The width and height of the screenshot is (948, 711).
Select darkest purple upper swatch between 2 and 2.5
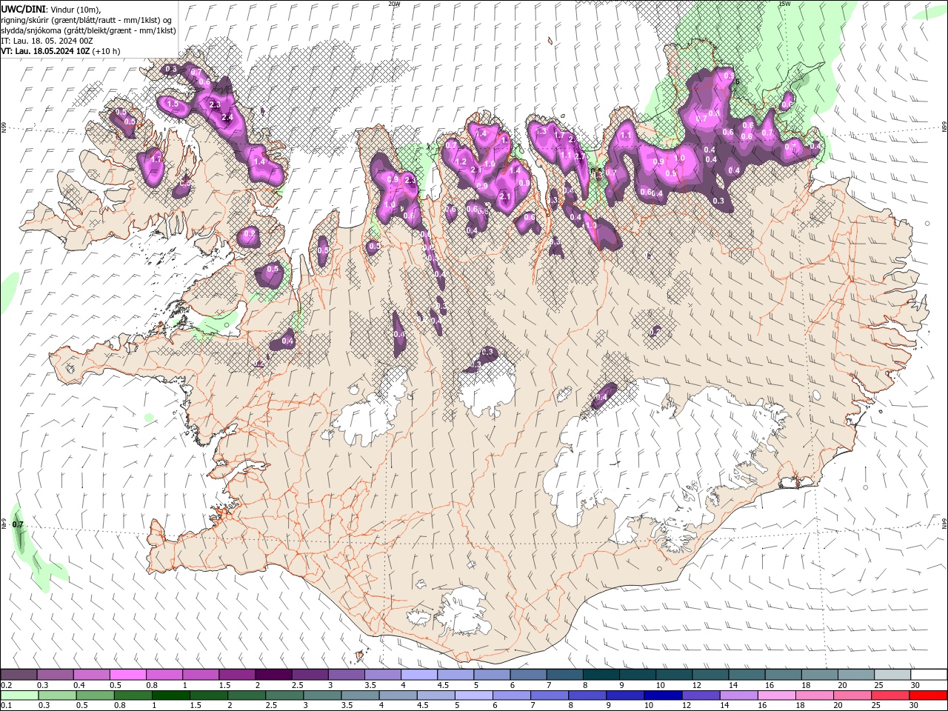[x=273, y=675]
